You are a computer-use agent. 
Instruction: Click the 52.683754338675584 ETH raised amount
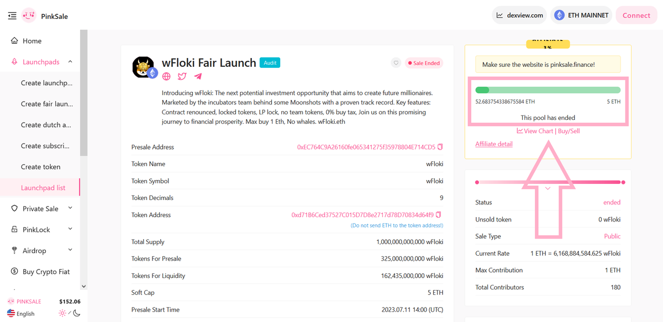click(x=505, y=102)
